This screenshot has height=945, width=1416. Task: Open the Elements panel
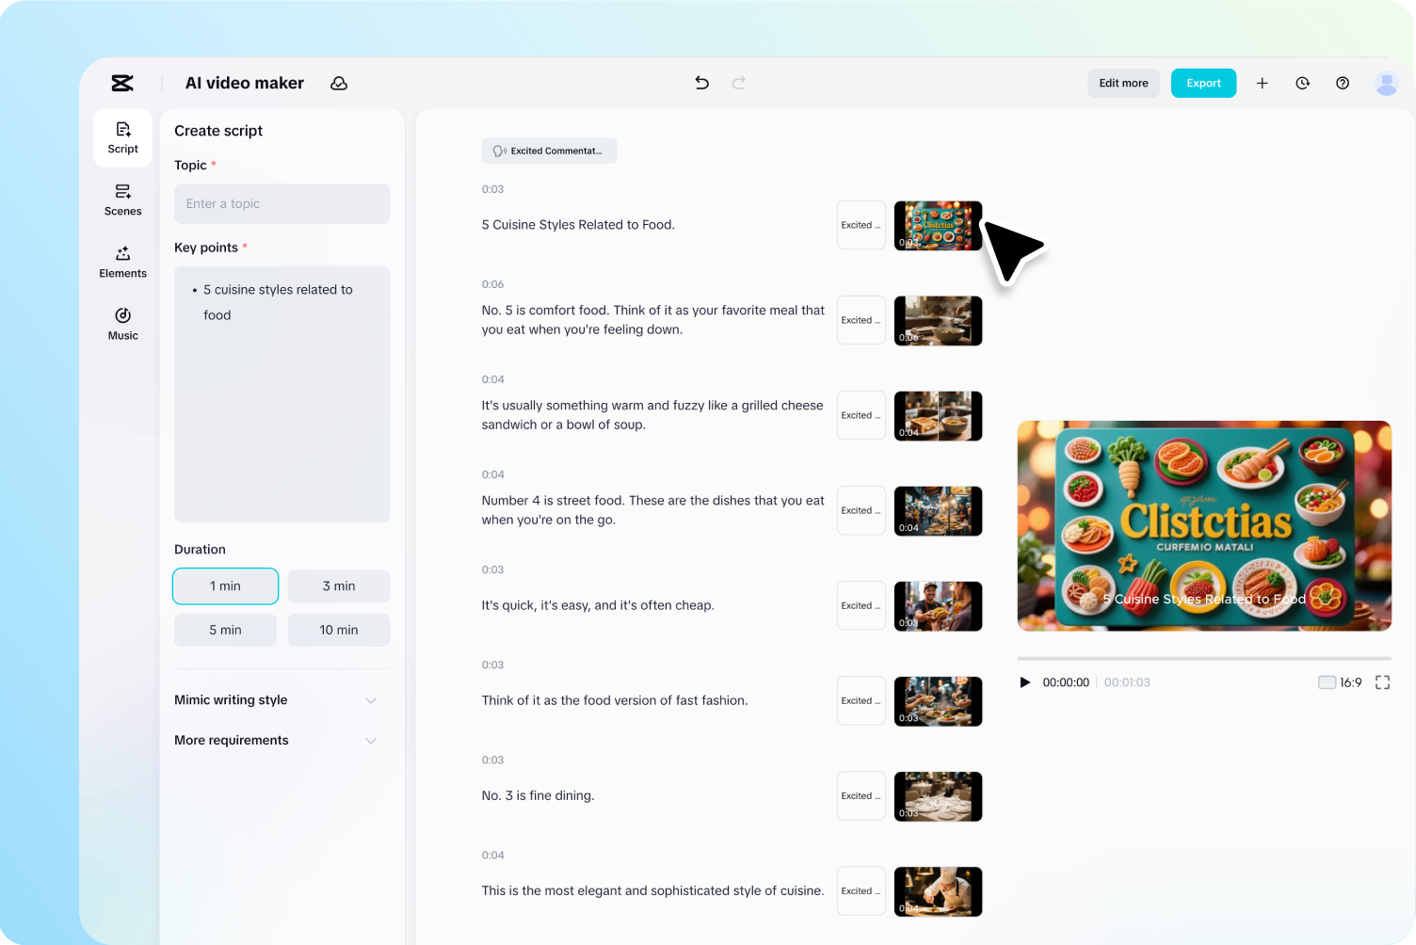click(122, 262)
